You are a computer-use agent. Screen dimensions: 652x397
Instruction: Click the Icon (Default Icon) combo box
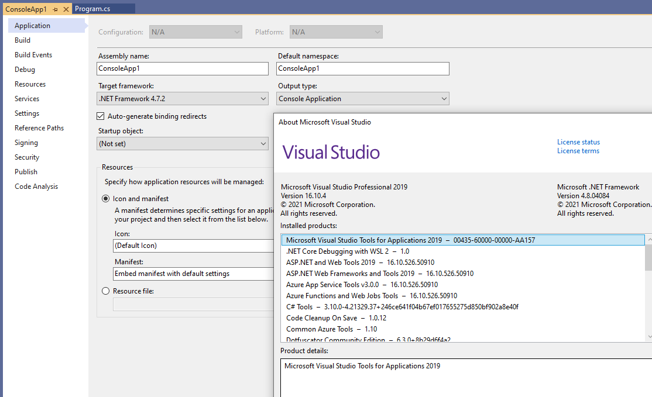[193, 246]
